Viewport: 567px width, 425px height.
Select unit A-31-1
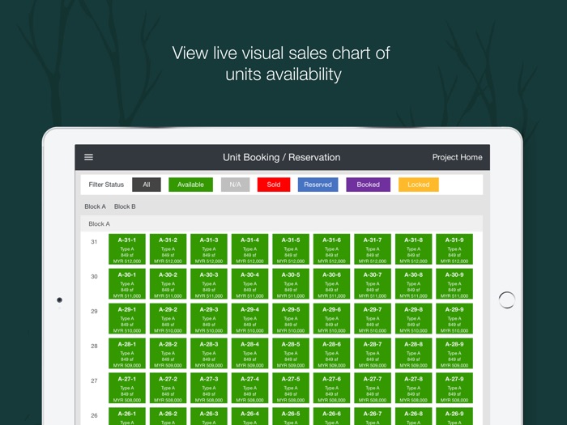point(127,249)
